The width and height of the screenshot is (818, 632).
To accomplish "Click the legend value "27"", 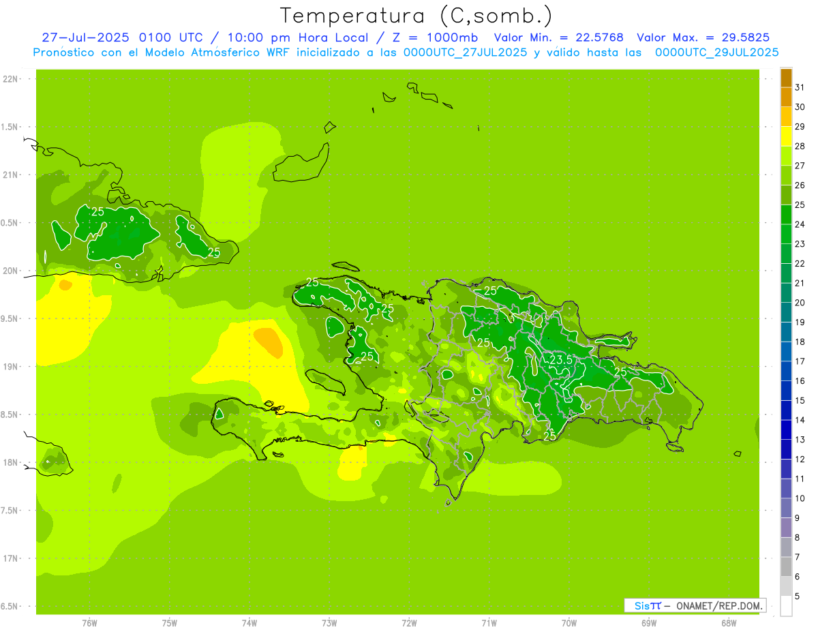I will [x=800, y=166].
